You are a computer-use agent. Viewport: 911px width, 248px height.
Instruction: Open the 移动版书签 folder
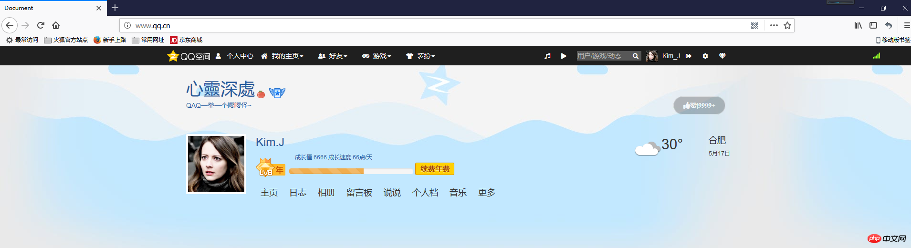tap(893, 40)
